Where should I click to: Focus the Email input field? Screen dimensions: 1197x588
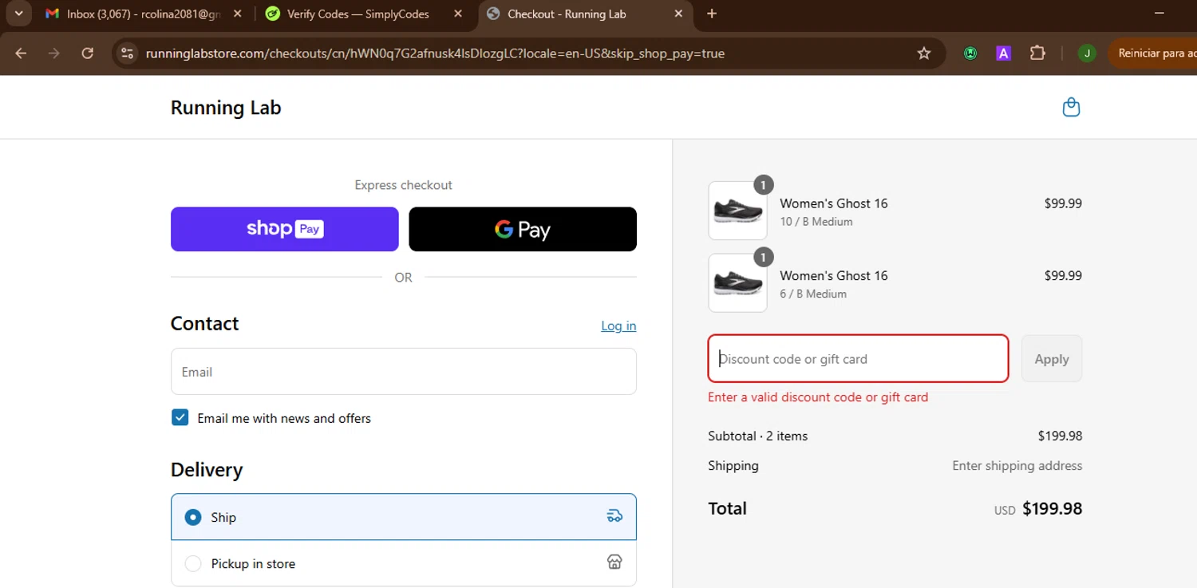point(403,371)
